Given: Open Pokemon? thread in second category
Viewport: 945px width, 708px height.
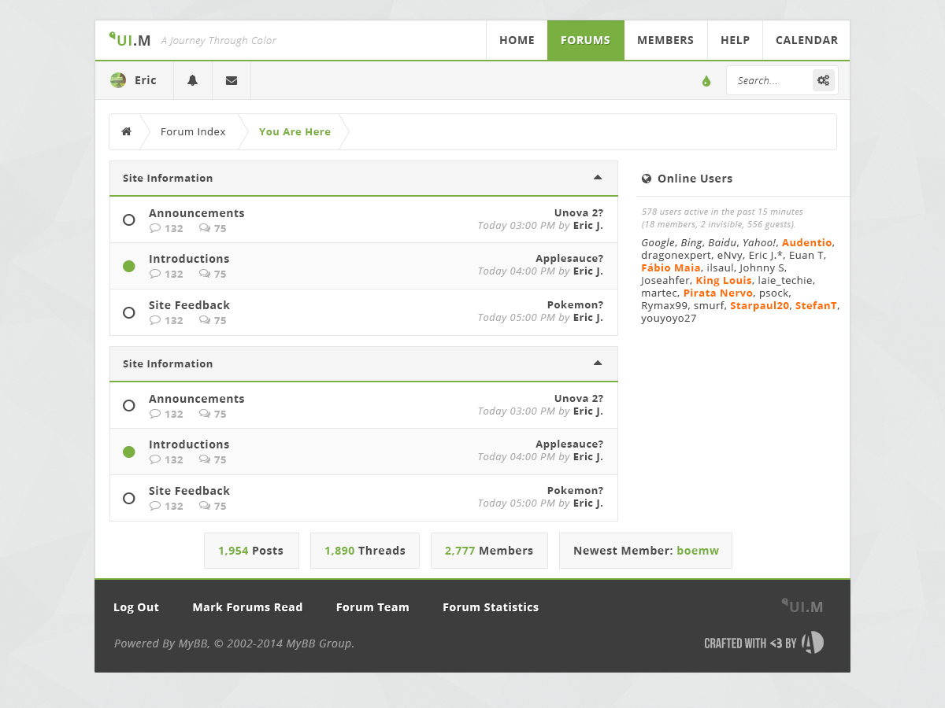Looking at the screenshot, I should [575, 490].
